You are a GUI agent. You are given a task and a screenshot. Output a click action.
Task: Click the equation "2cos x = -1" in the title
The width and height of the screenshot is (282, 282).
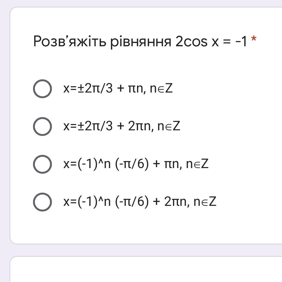211,42
